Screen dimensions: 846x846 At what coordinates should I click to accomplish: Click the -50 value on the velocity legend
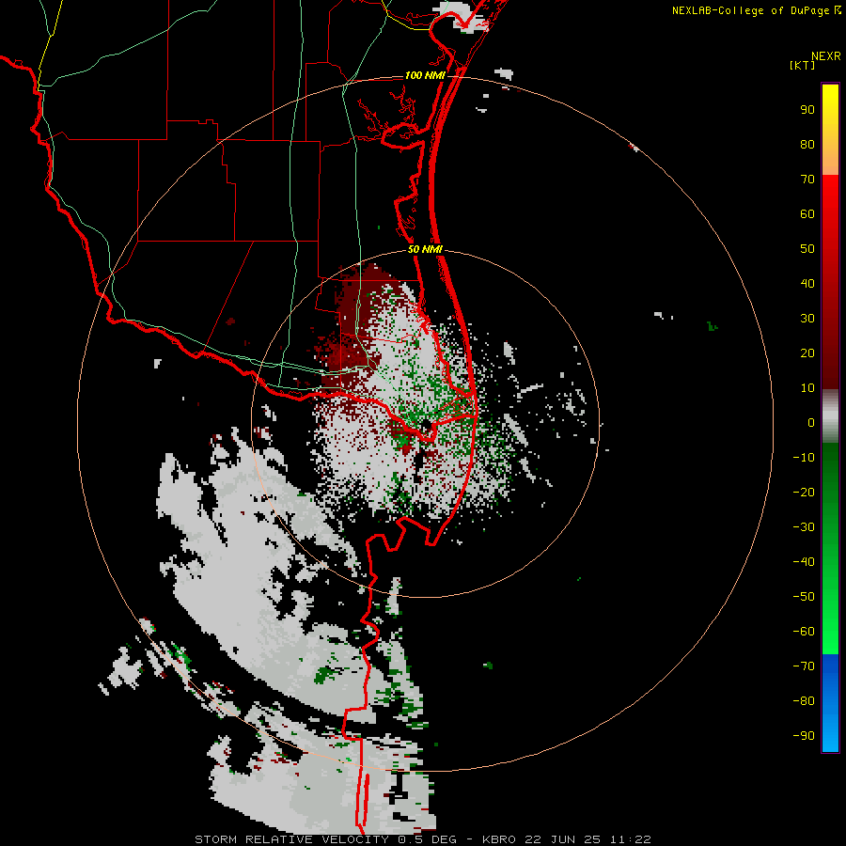(x=804, y=597)
